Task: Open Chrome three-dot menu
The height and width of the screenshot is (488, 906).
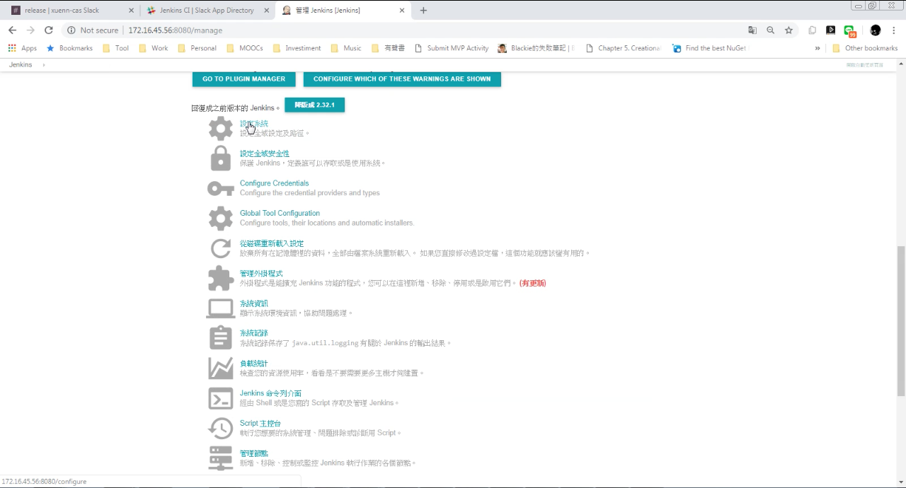Action: pos(894,30)
